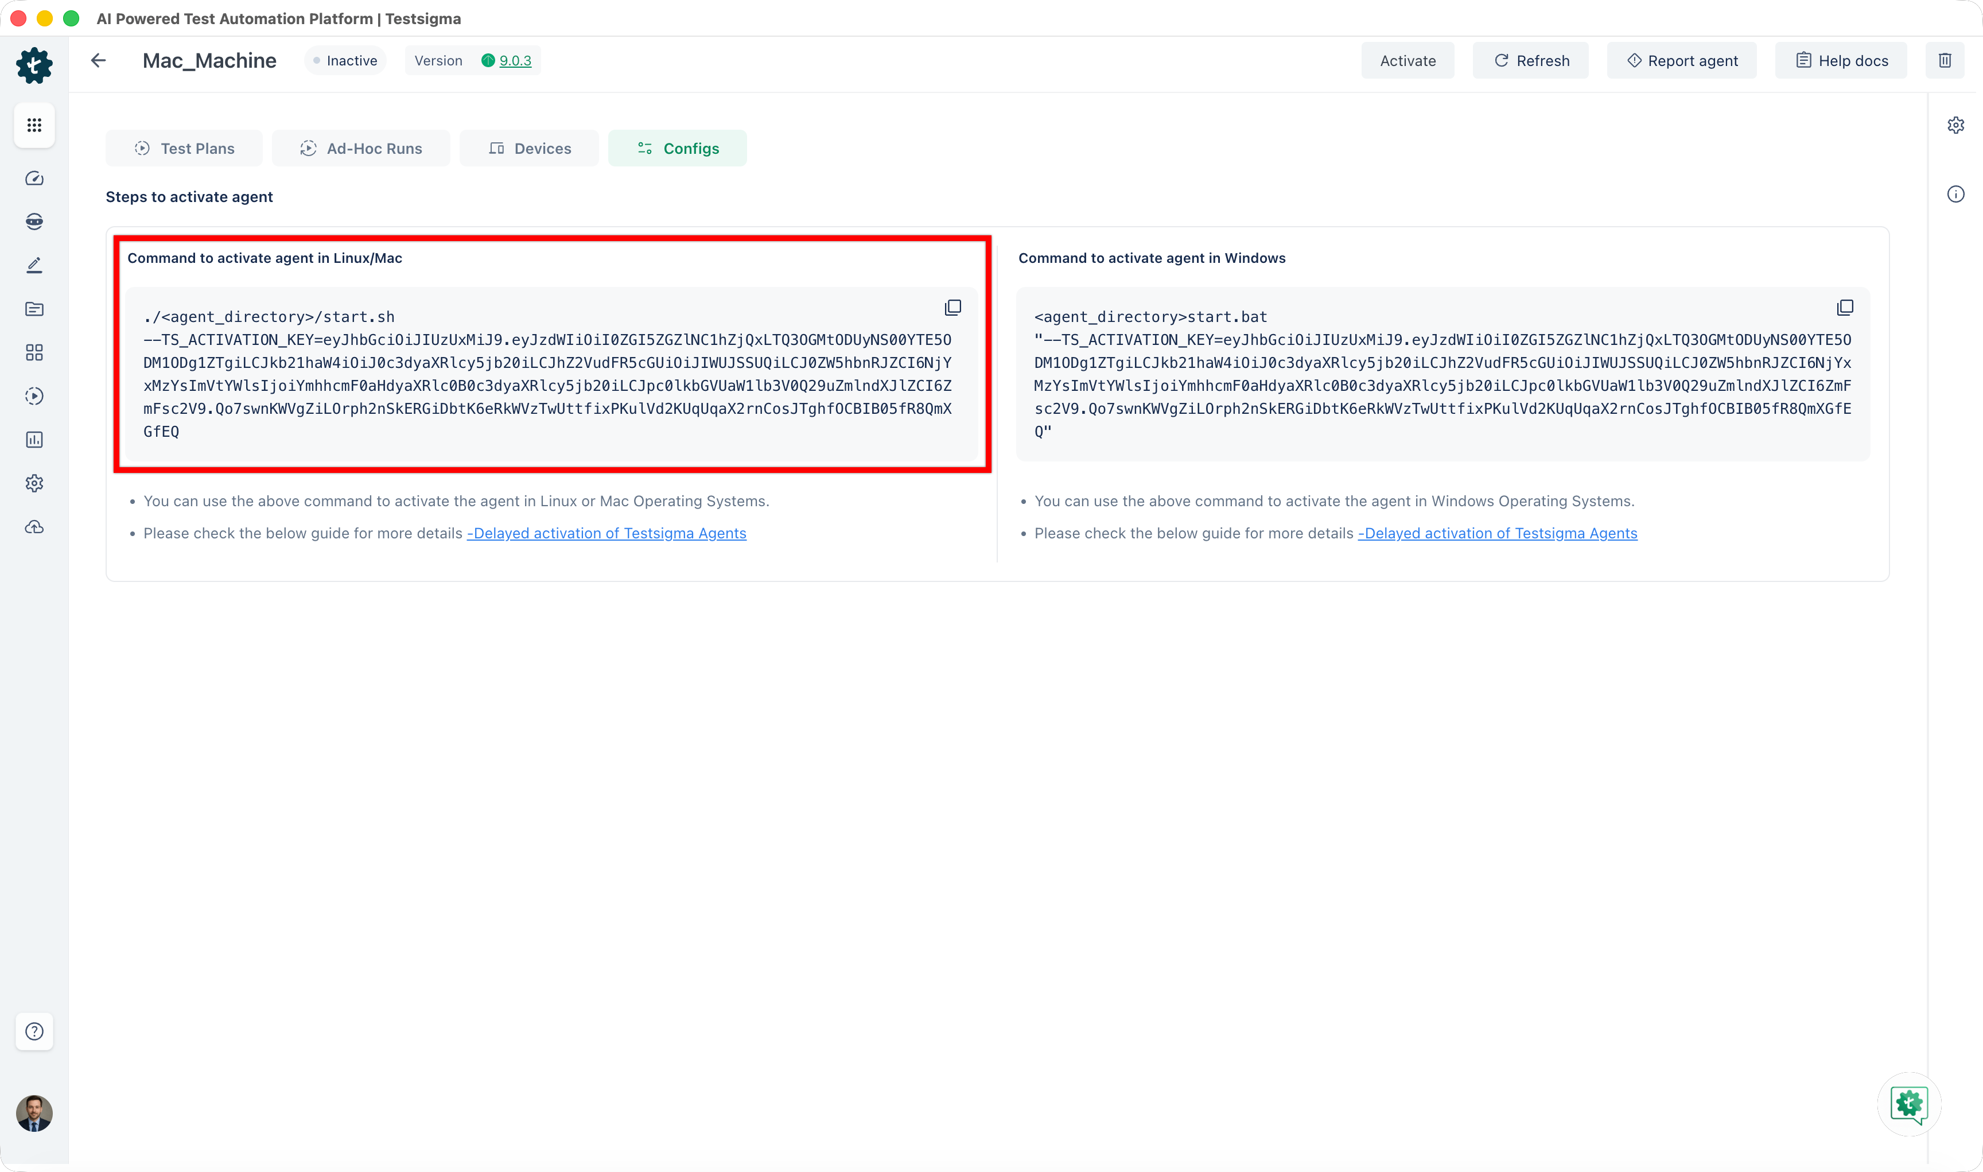Open the four-squares add-ons icon in the sidebar
The height and width of the screenshot is (1172, 1983).
(x=34, y=352)
